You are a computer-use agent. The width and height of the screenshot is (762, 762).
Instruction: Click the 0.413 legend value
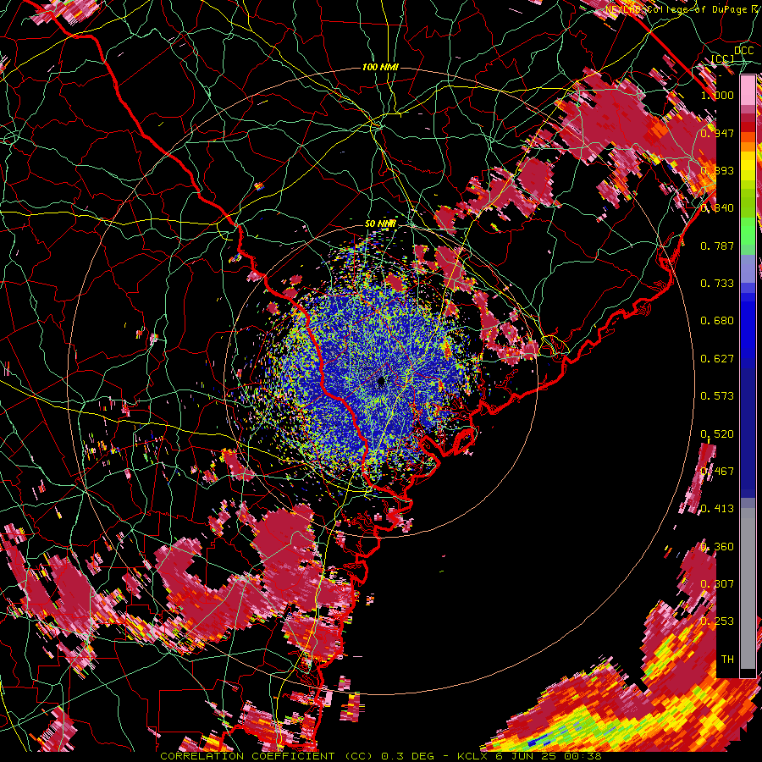tap(717, 509)
